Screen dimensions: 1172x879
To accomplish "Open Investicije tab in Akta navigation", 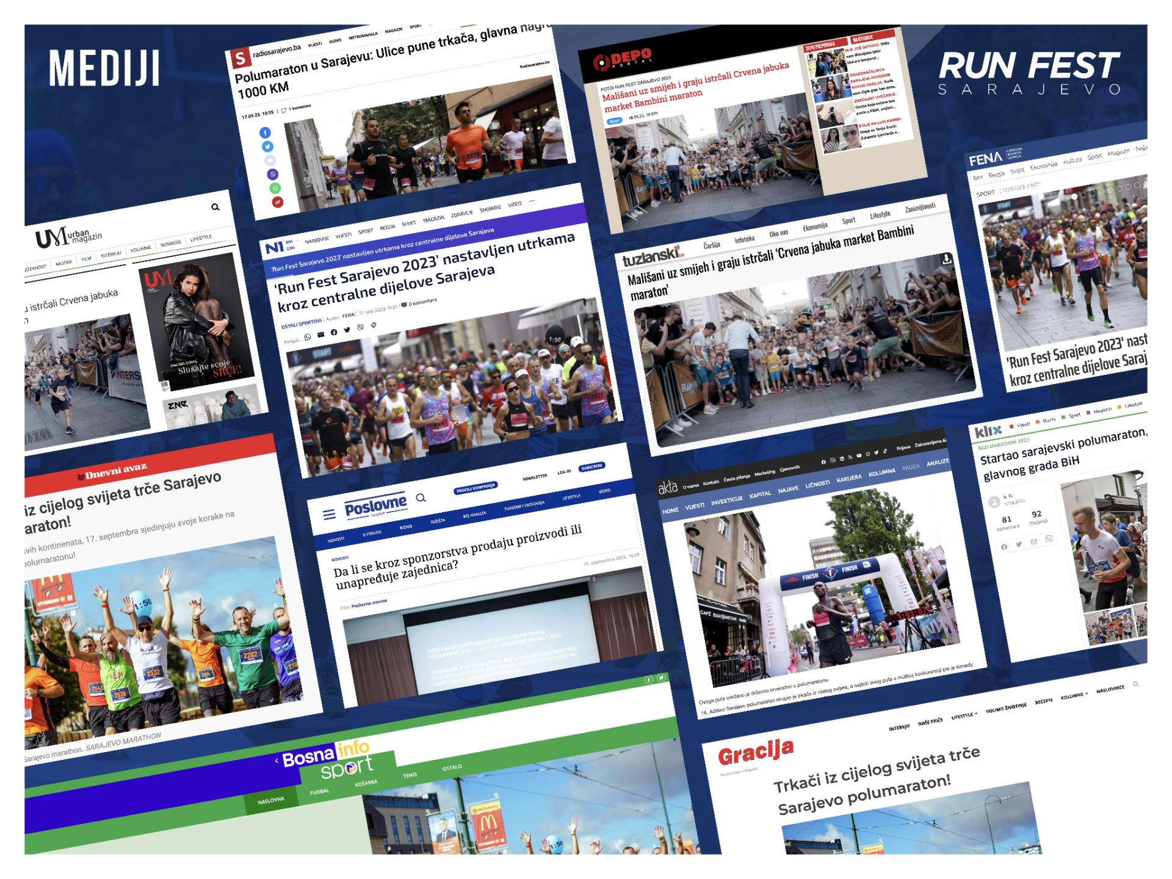I will [x=726, y=501].
